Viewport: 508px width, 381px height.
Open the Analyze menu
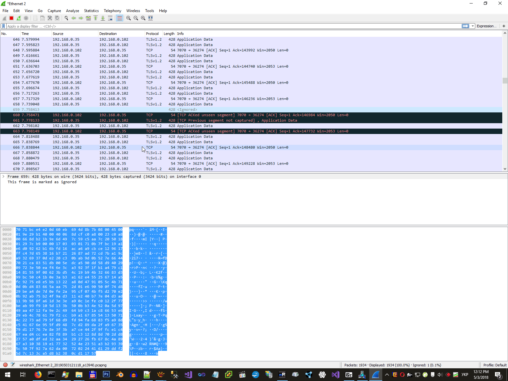pyautogui.click(x=73, y=11)
